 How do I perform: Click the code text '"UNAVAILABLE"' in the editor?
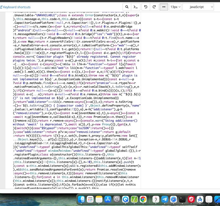coord(46,15)
